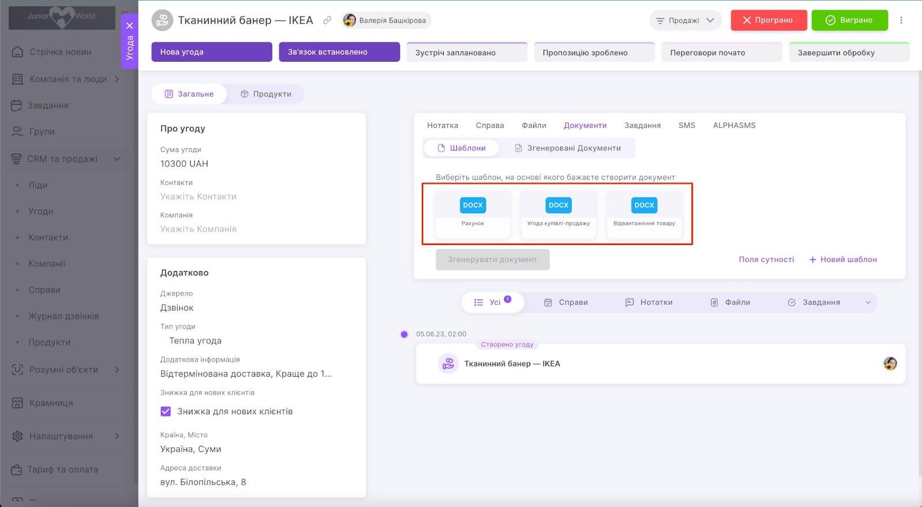922x507 pixels.
Task: Expand Компанія та люди sidebar section
Action: (x=117, y=79)
